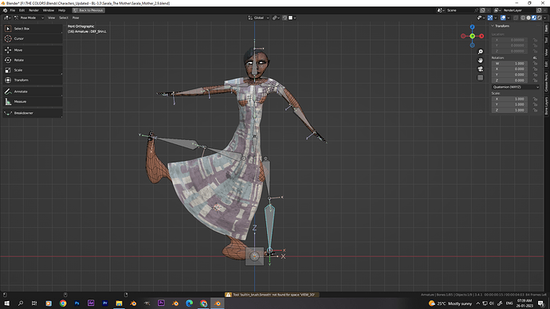Open the gizmo options dropdown arrow

pos(495,18)
